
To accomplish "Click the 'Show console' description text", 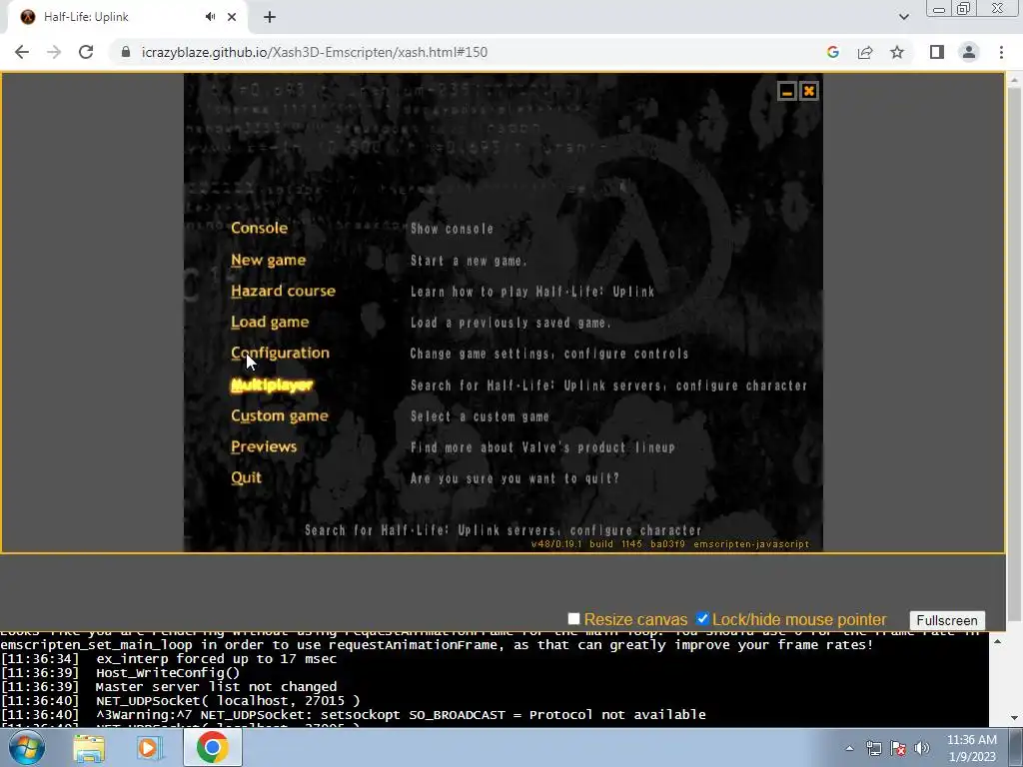I will (452, 229).
